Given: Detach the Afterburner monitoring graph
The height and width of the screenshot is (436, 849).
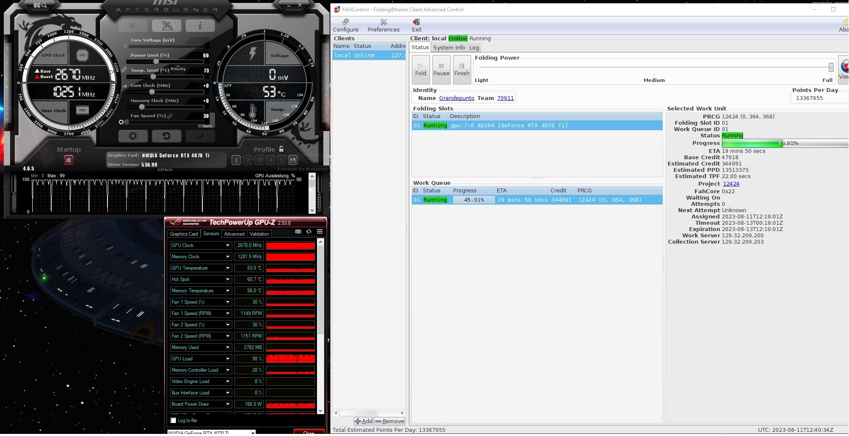Looking at the screenshot, I should pyautogui.click(x=165, y=170).
